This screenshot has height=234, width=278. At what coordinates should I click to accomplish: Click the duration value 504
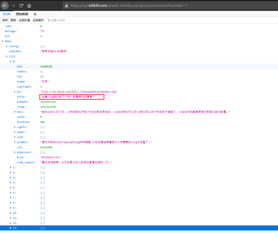[x=43, y=122]
